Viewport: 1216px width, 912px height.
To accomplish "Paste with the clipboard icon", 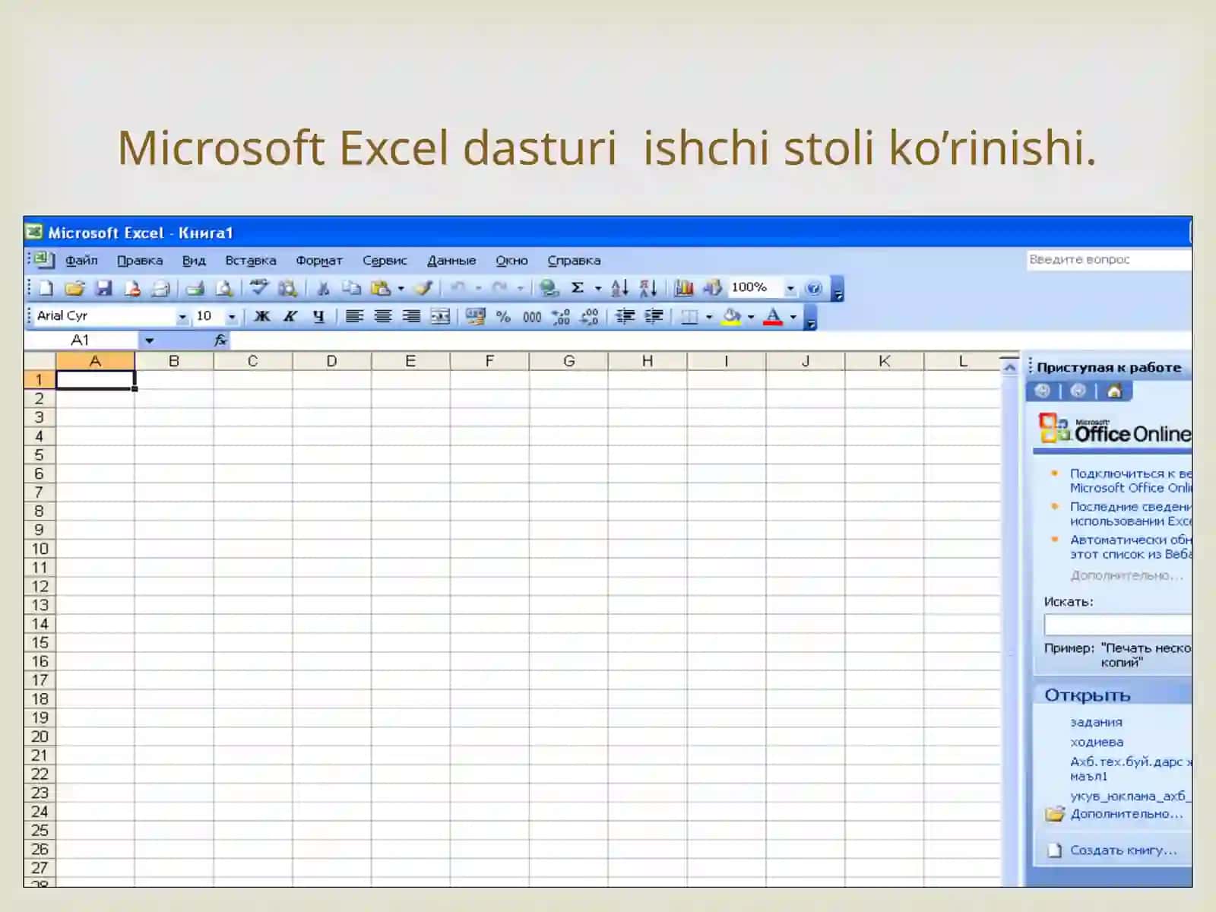I will 380,288.
